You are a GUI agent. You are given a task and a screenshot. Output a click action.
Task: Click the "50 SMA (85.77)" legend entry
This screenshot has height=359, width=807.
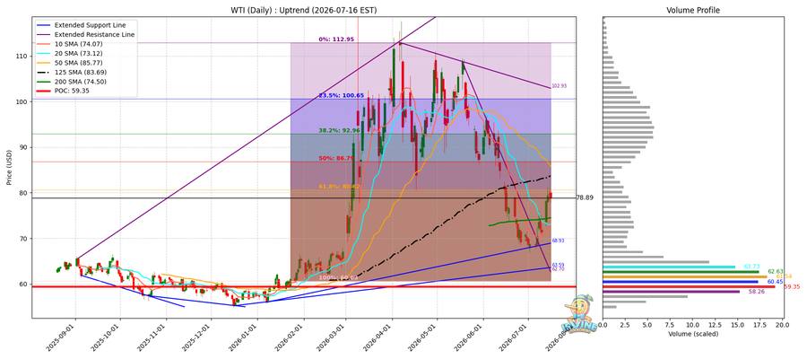77,63
